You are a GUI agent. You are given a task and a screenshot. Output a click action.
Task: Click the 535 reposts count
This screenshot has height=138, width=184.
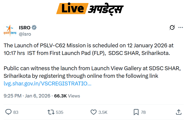pos(60,112)
